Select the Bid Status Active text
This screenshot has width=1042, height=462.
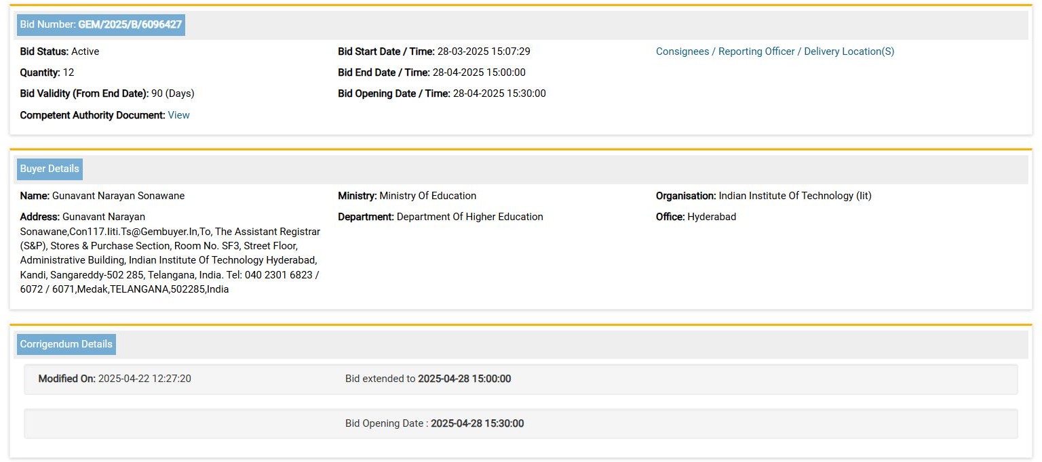(60, 51)
